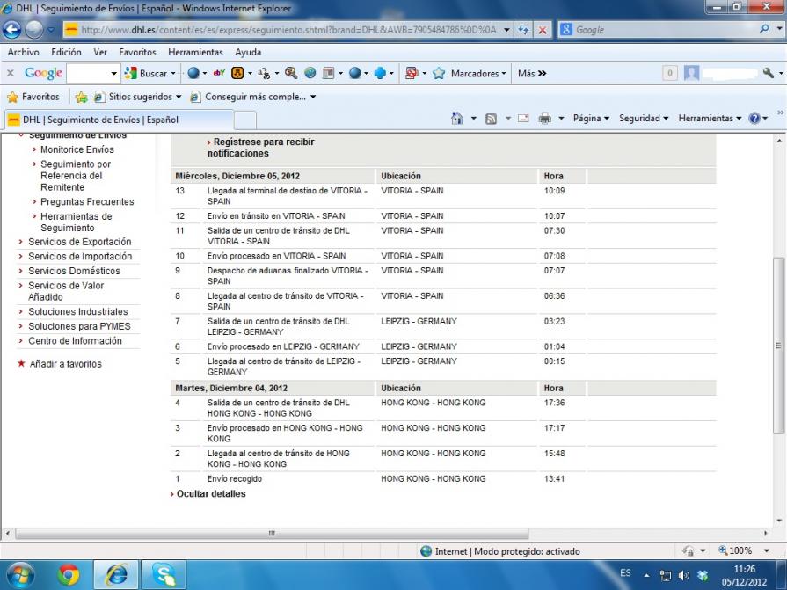The width and height of the screenshot is (787, 590).
Task: Open the Ayuda menu
Action: [248, 52]
